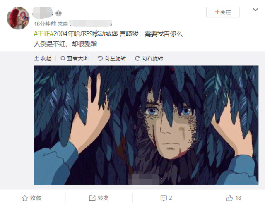Click the Howl anime image
The width and height of the screenshot is (265, 203).
point(146,125)
